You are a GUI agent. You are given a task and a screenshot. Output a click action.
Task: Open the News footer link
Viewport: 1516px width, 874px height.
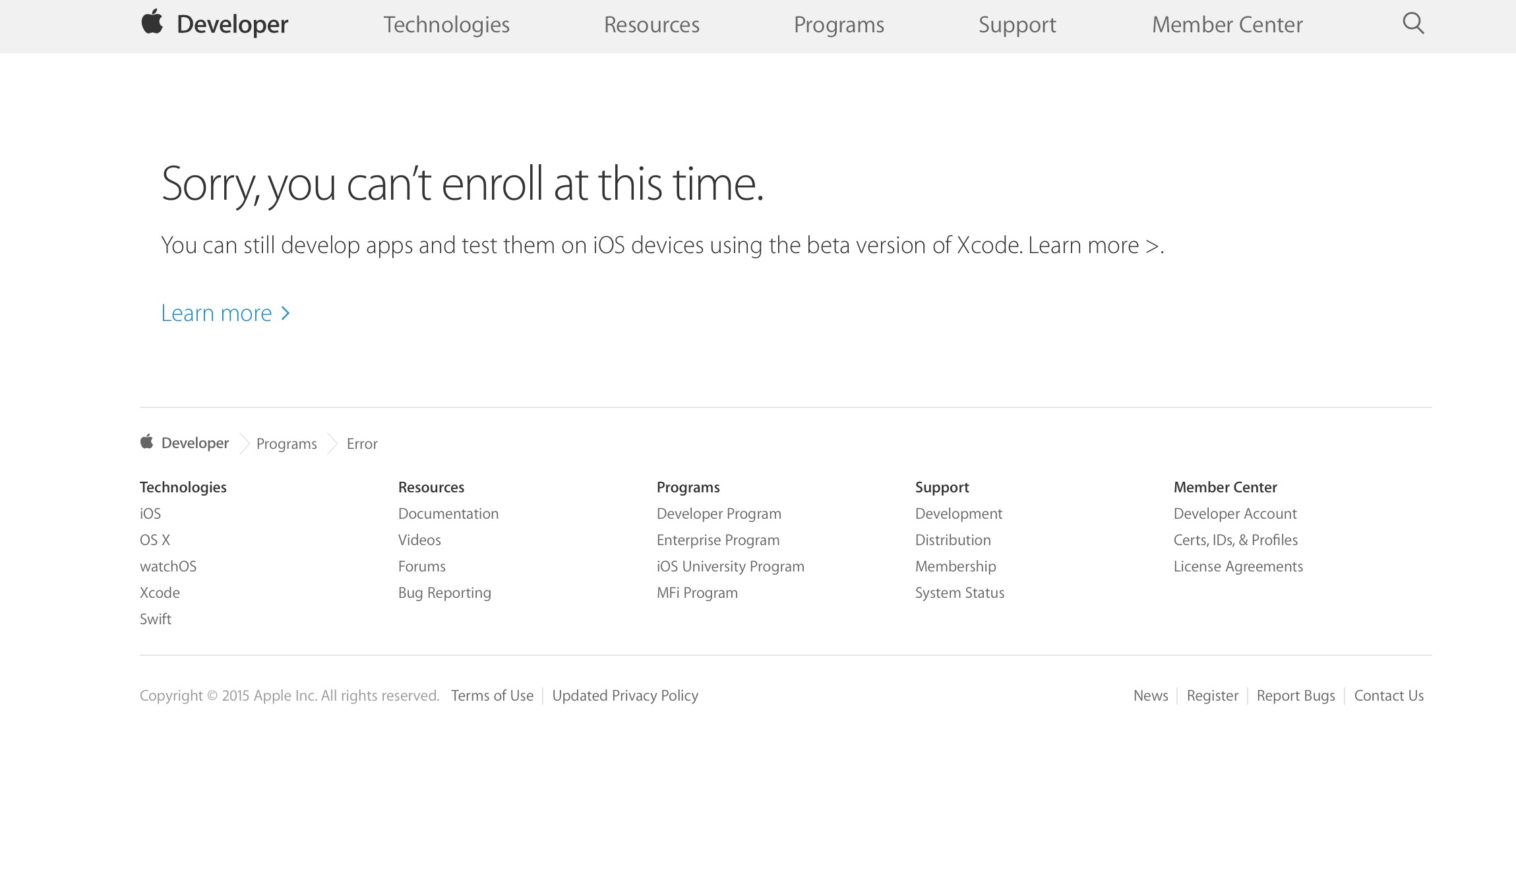point(1151,695)
